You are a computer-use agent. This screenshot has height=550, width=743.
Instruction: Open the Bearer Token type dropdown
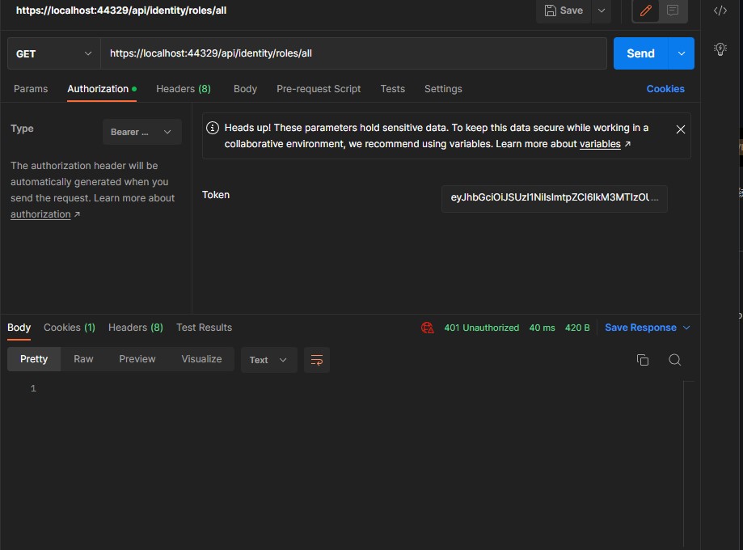click(141, 130)
